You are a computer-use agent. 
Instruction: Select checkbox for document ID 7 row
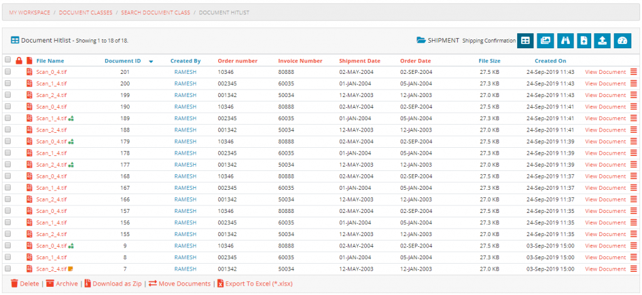(8, 269)
